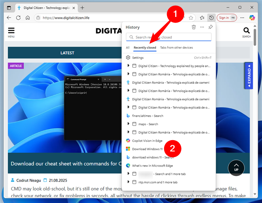Screen dimensions: 262x203
Task: Click the Sign in button
Action: pyautogui.click(x=227, y=18)
